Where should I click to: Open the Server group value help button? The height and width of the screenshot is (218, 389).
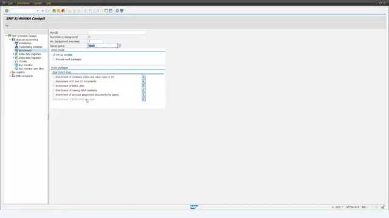(119, 46)
